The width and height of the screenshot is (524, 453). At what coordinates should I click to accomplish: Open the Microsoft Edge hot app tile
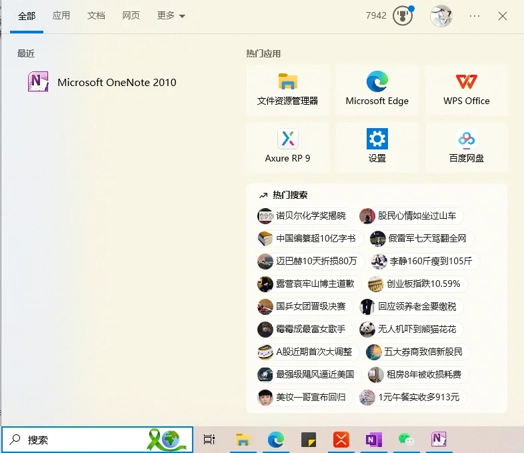coord(377,90)
